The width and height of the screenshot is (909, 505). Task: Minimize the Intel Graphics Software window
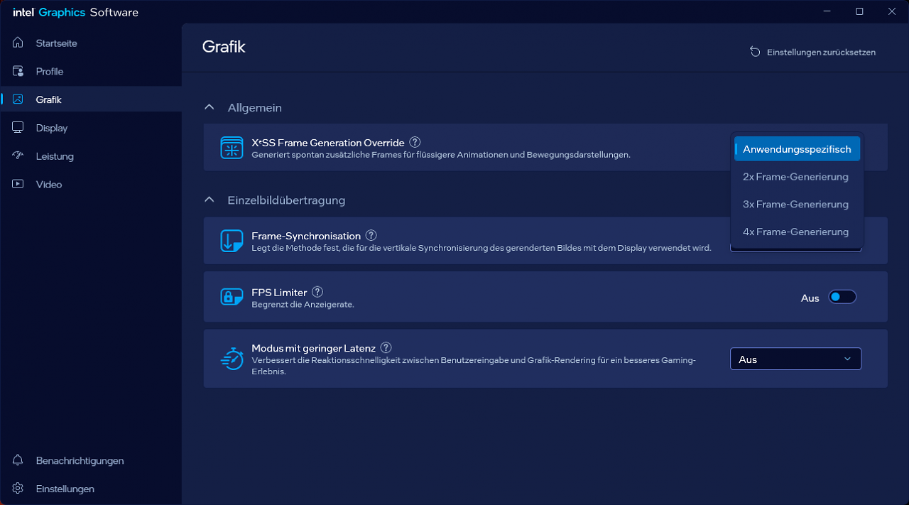click(x=827, y=11)
